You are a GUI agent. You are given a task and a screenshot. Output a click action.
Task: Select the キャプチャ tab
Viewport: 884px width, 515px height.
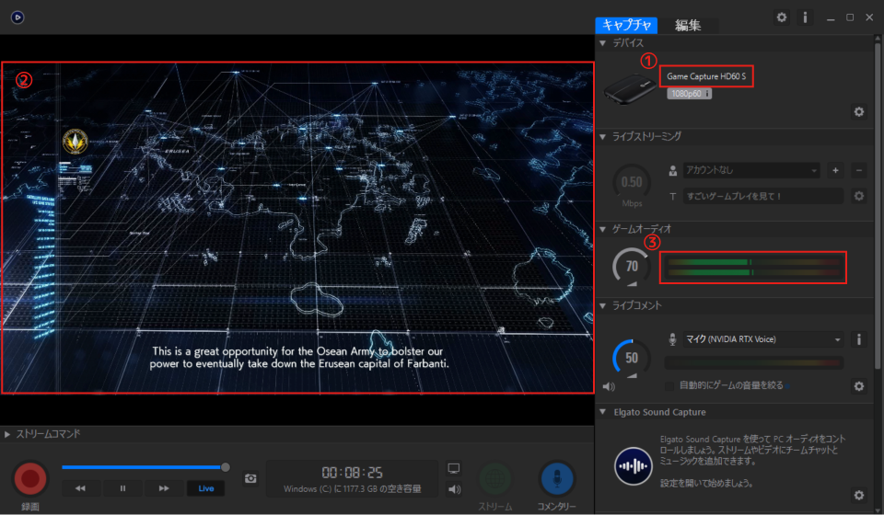pyautogui.click(x=626, y=26)
